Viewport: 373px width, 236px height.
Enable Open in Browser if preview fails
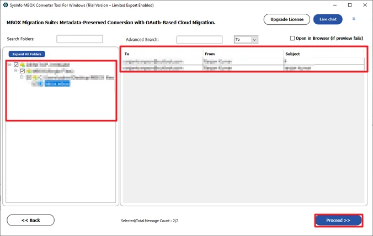[x=292, y=38]
